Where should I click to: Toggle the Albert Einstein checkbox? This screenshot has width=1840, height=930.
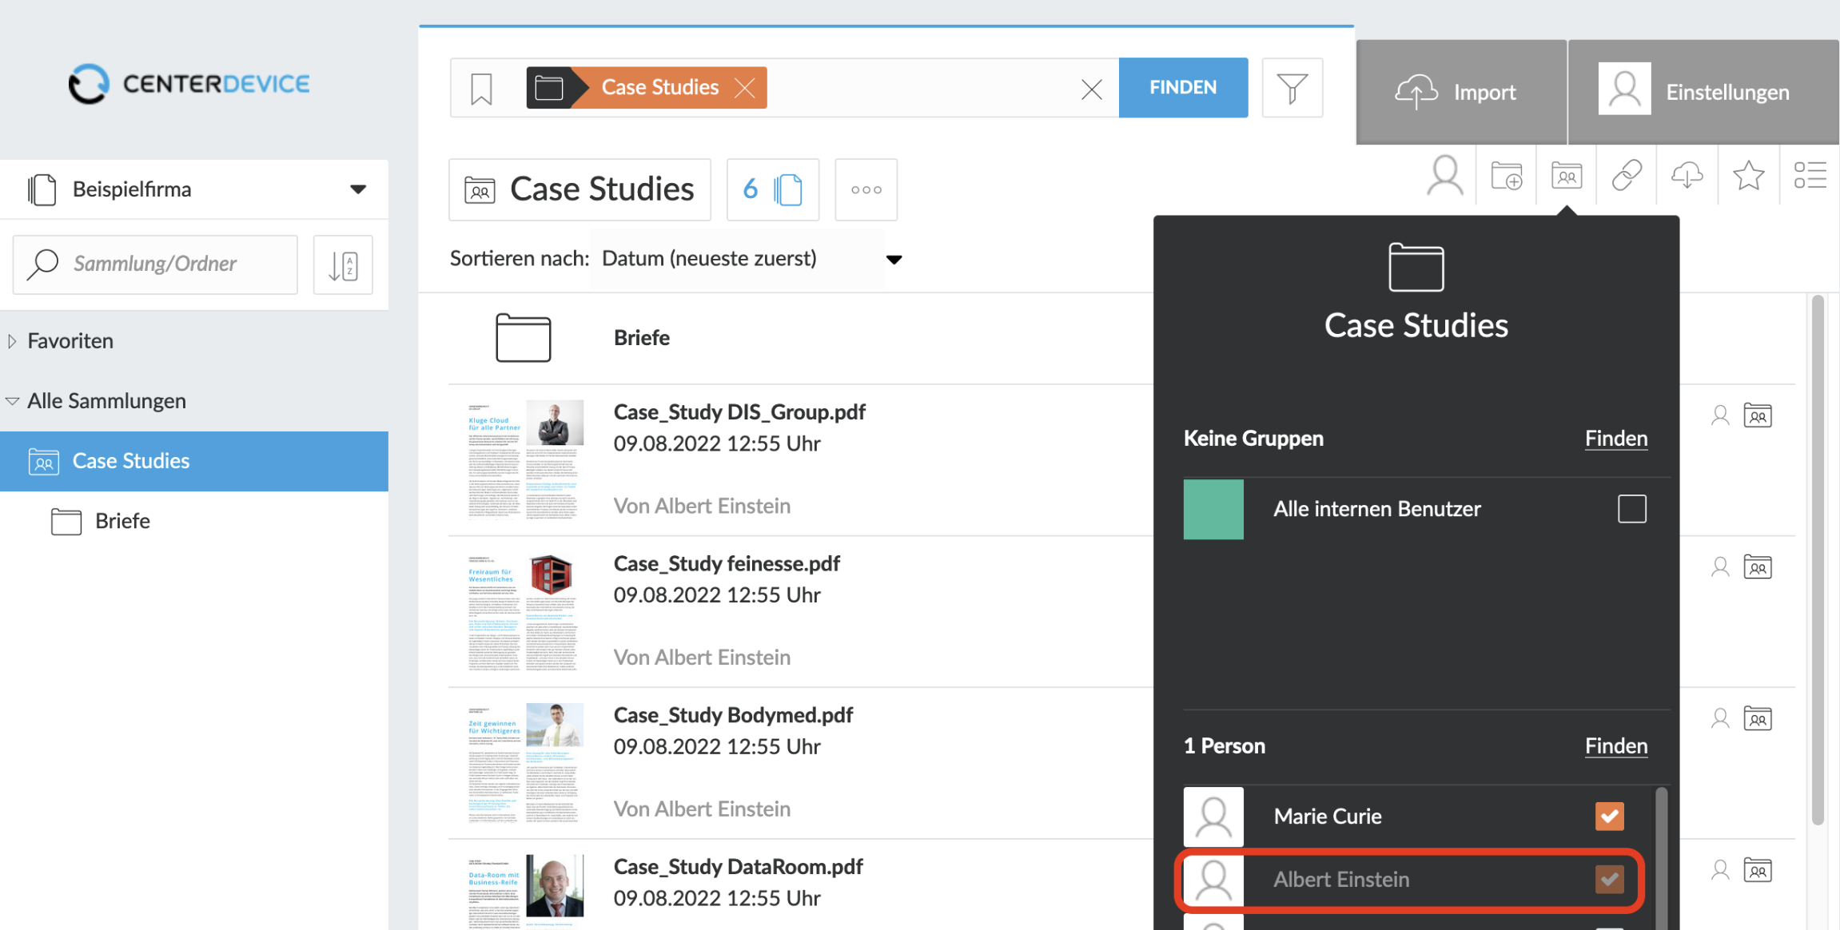pos(1609,880)
